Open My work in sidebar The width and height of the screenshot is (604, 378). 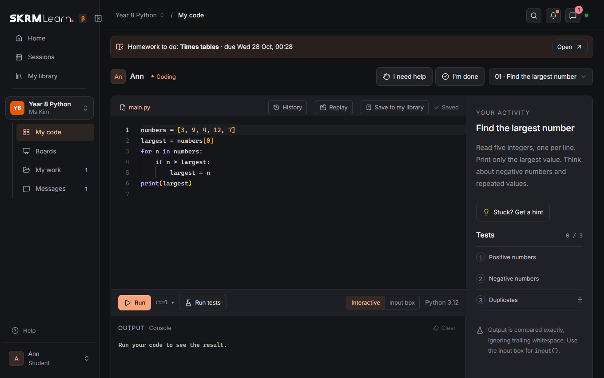(x=55, y=170)
